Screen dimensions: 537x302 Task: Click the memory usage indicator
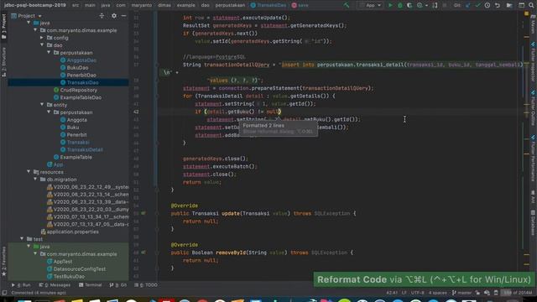pos(517,293)
